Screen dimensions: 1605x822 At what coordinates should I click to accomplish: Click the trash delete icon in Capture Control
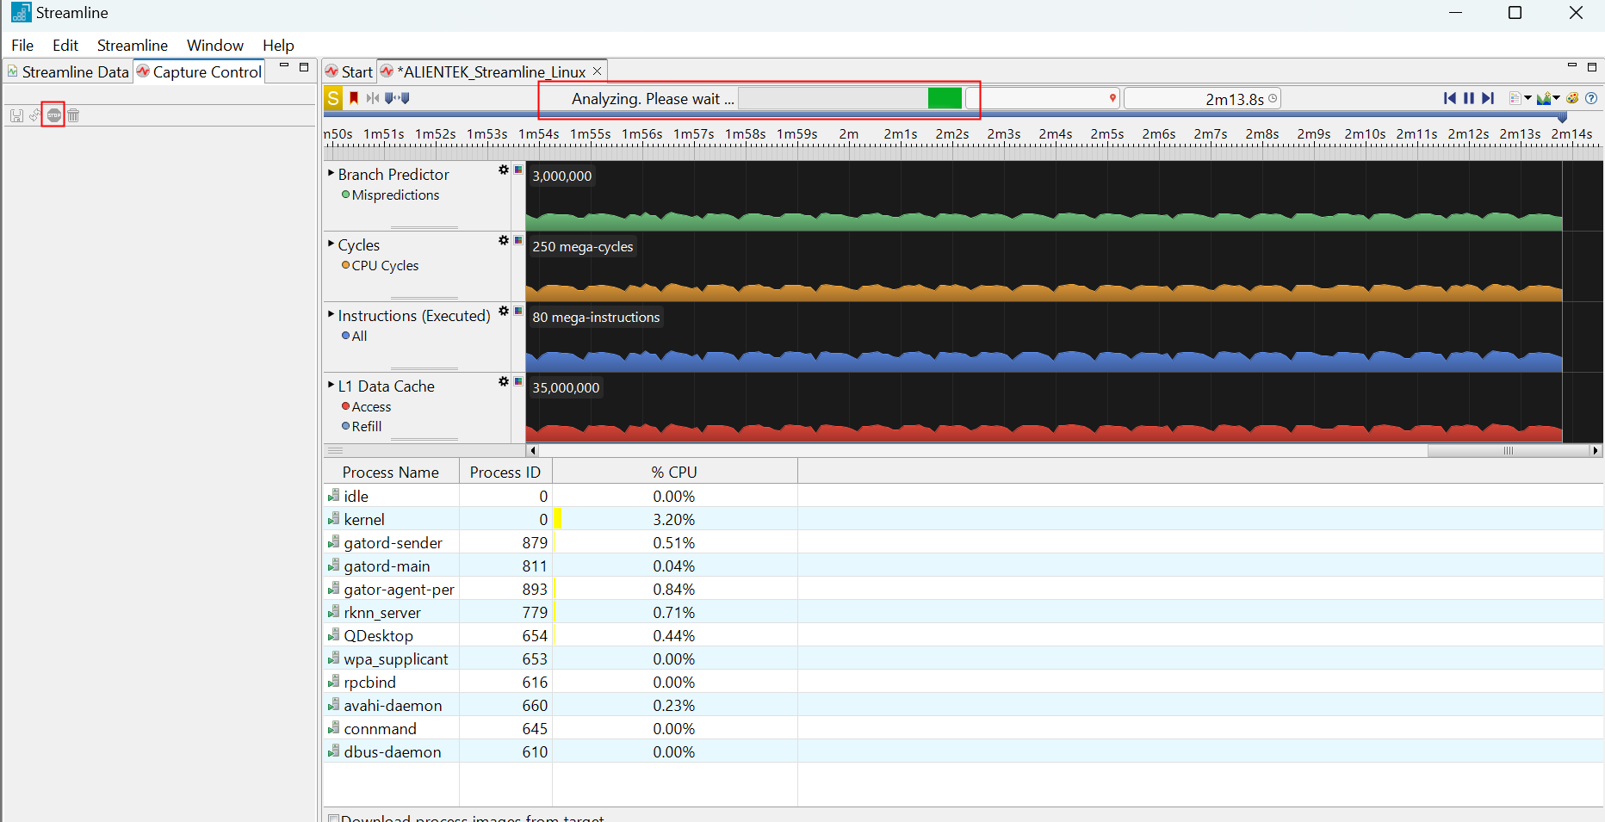[x=74, y=115]
